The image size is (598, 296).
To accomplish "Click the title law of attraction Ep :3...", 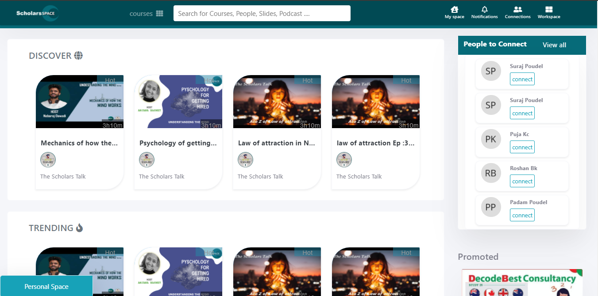I will (x=376, y=143).
